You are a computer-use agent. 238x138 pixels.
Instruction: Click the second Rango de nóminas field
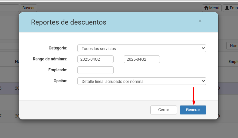point(142,59)
